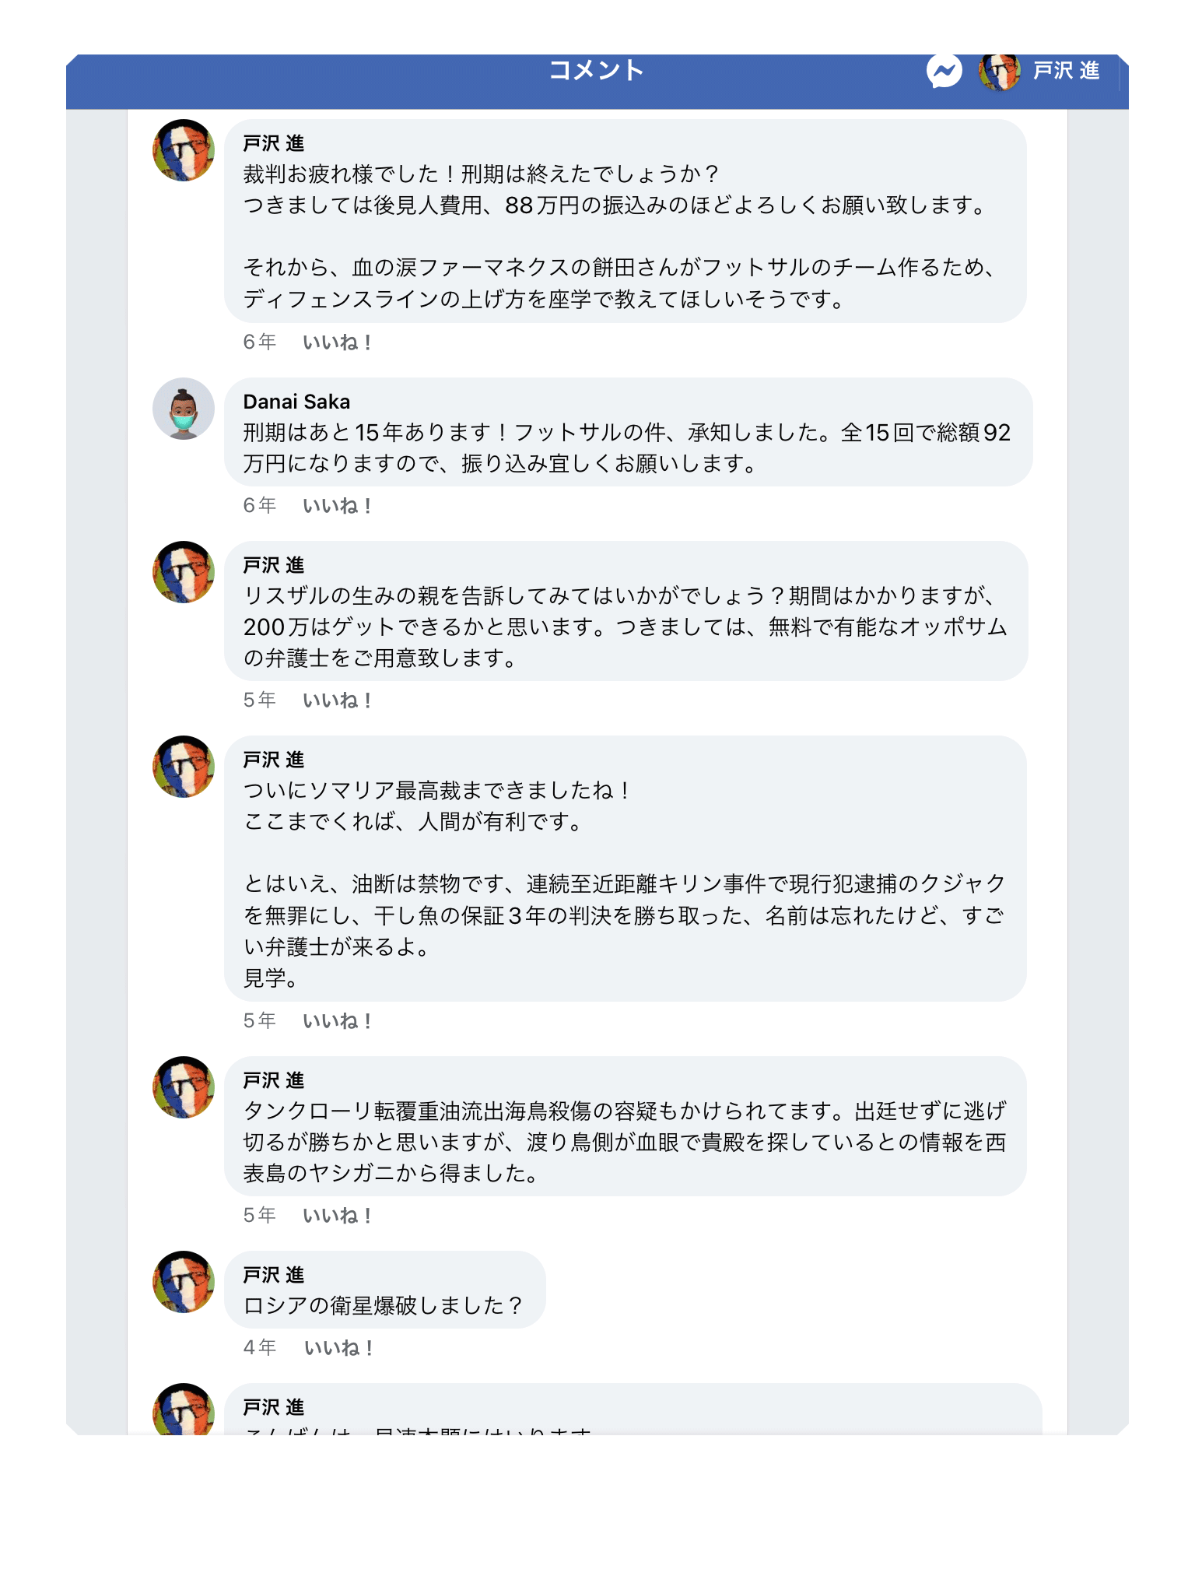1195x1594 pixels.
Task: Like Danai Saka's comment with いいね！
Action: click(337, 506)
